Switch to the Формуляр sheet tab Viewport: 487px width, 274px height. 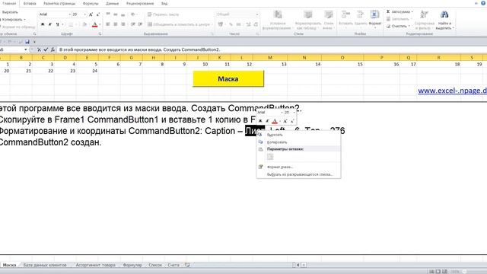(x=132, y=265)
